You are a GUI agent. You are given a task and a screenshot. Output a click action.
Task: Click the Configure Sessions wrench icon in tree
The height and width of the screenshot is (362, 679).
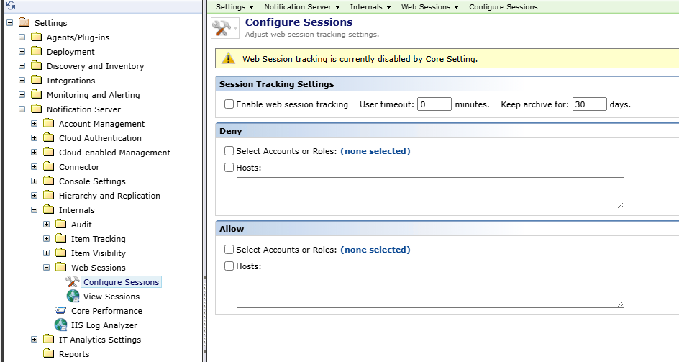(x=73, y=282)
